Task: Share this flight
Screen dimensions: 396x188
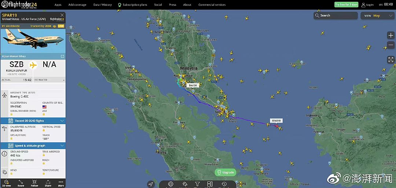Action: (48, 183)
